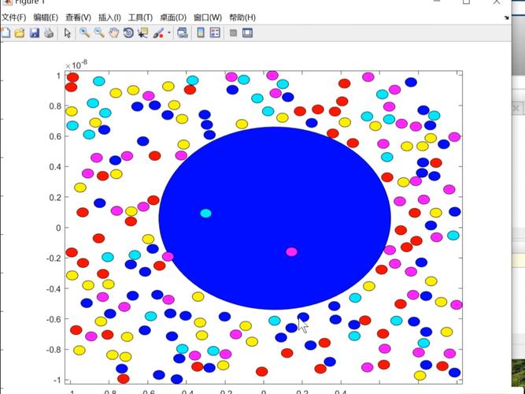Click the magenta dot inside the large blue circle
This screenshot has height=394, width=525.
(292, 252)
